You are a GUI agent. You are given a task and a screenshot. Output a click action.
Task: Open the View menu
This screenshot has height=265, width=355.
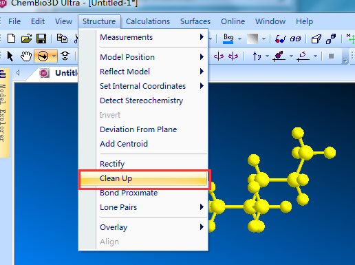[63, 21]
